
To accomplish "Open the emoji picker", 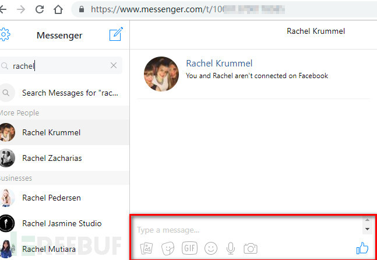I will pos(211,248).
